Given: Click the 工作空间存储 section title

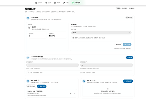Looking at the screenshot, I should [34, 18].
